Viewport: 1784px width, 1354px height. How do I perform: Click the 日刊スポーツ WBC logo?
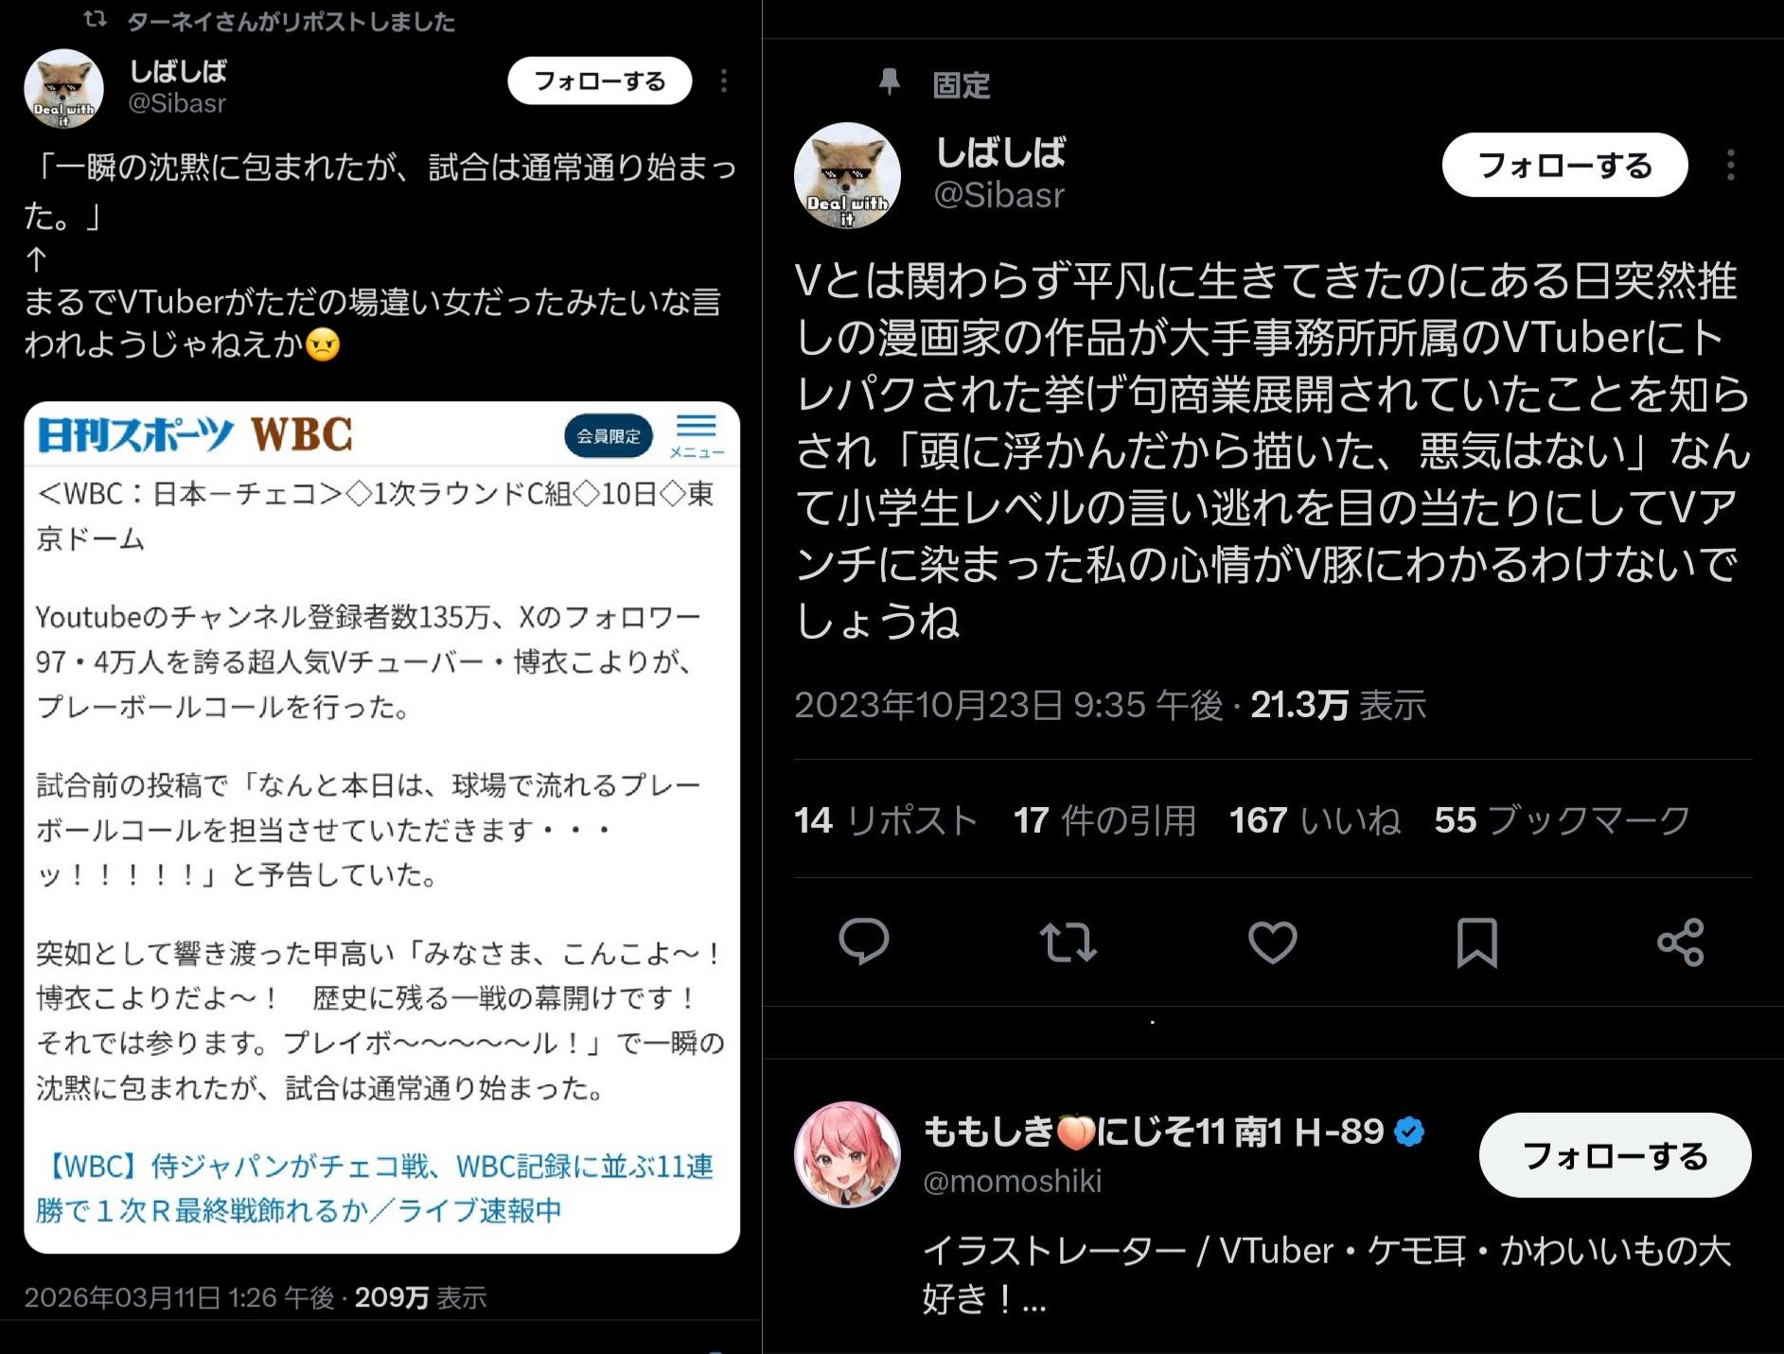tap(195, 435)
